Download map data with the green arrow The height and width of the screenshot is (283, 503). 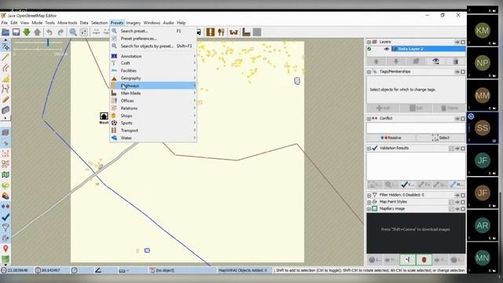coord(27,32)
